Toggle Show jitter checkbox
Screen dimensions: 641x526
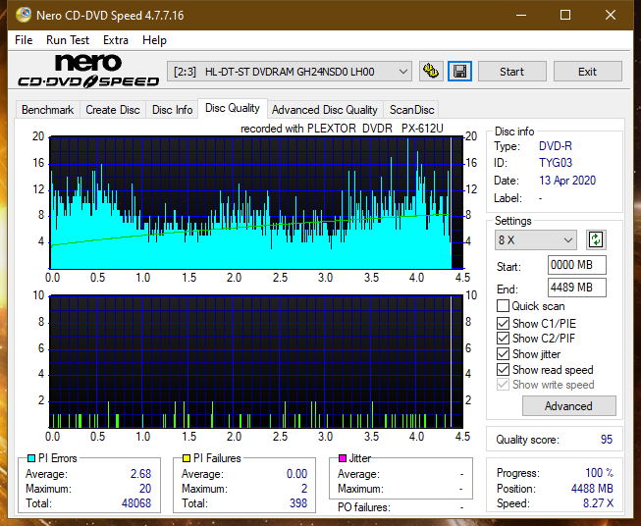pos(503,354)
